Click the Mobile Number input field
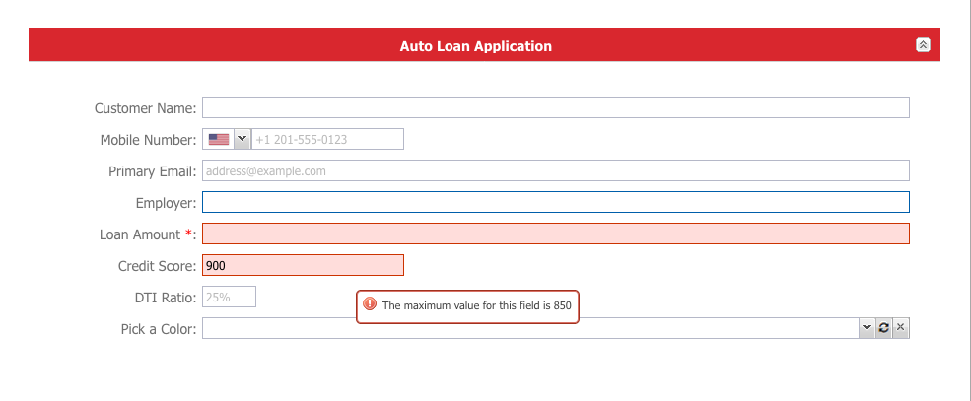This screenshot has width=971, height=401. point(327,139)
